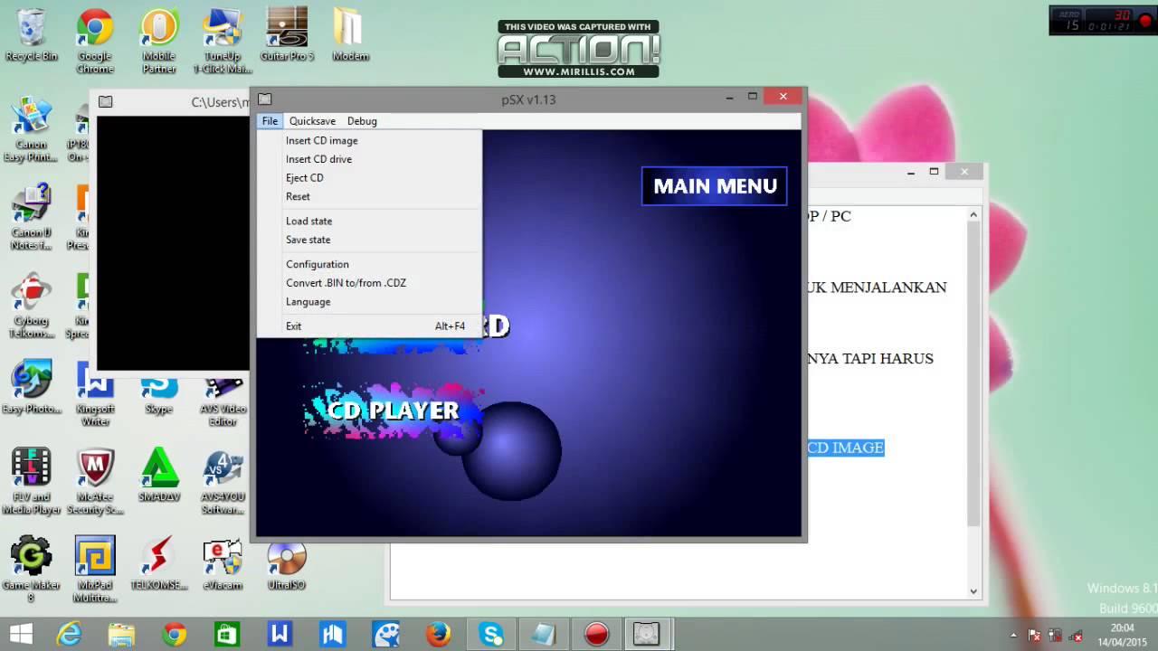
Task: Close the pSX v1.13 window
Action: (x=783, y=96)
